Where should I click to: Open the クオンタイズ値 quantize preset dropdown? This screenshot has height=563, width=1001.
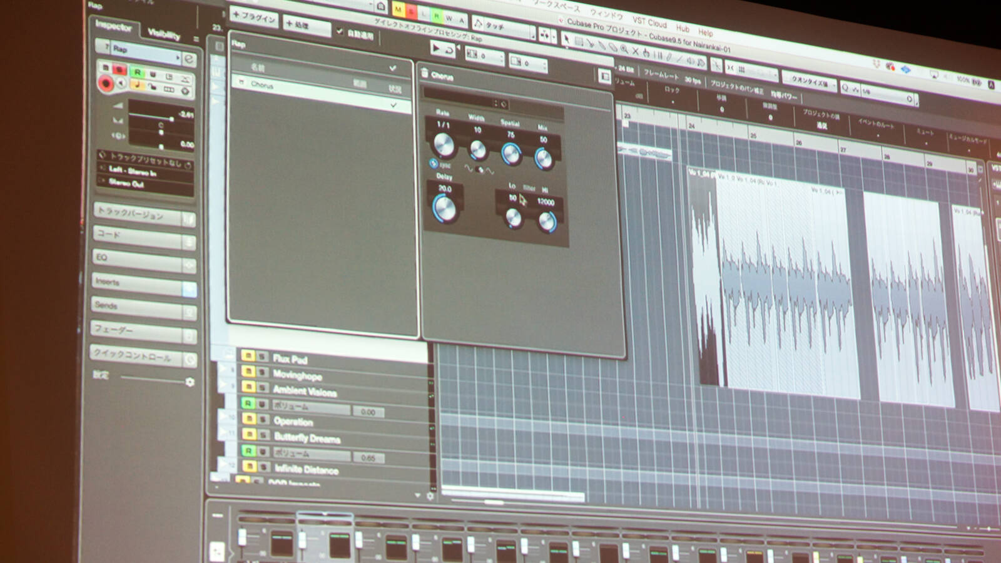(810, 82)
